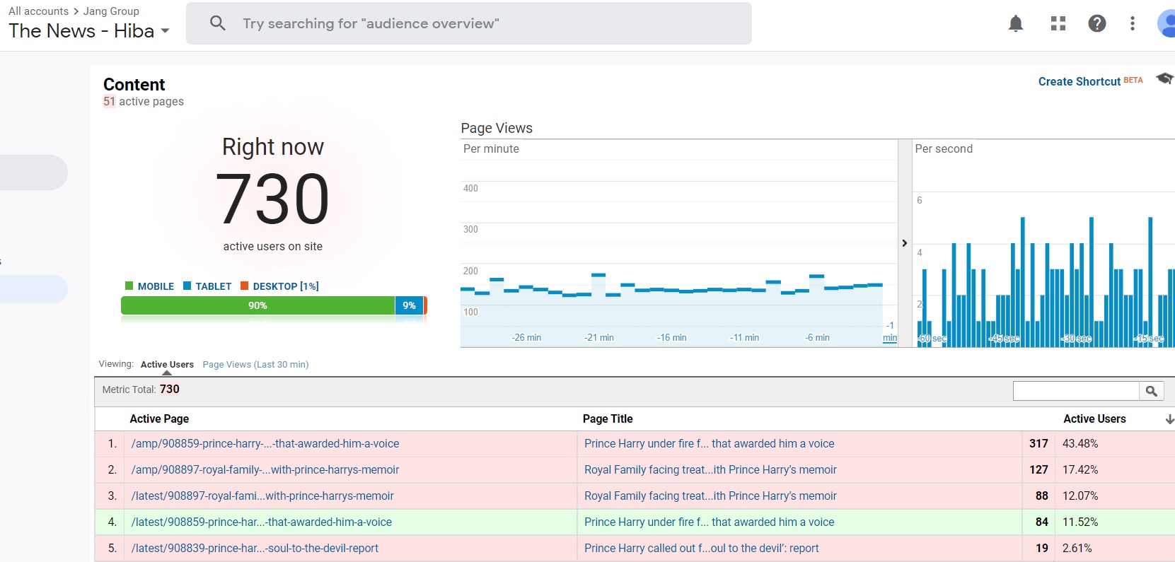The width and height of the screenshot is (1175, 562).
Task: Expand The News - Hiba account dropdown
Action: click(x=165, y=31)
